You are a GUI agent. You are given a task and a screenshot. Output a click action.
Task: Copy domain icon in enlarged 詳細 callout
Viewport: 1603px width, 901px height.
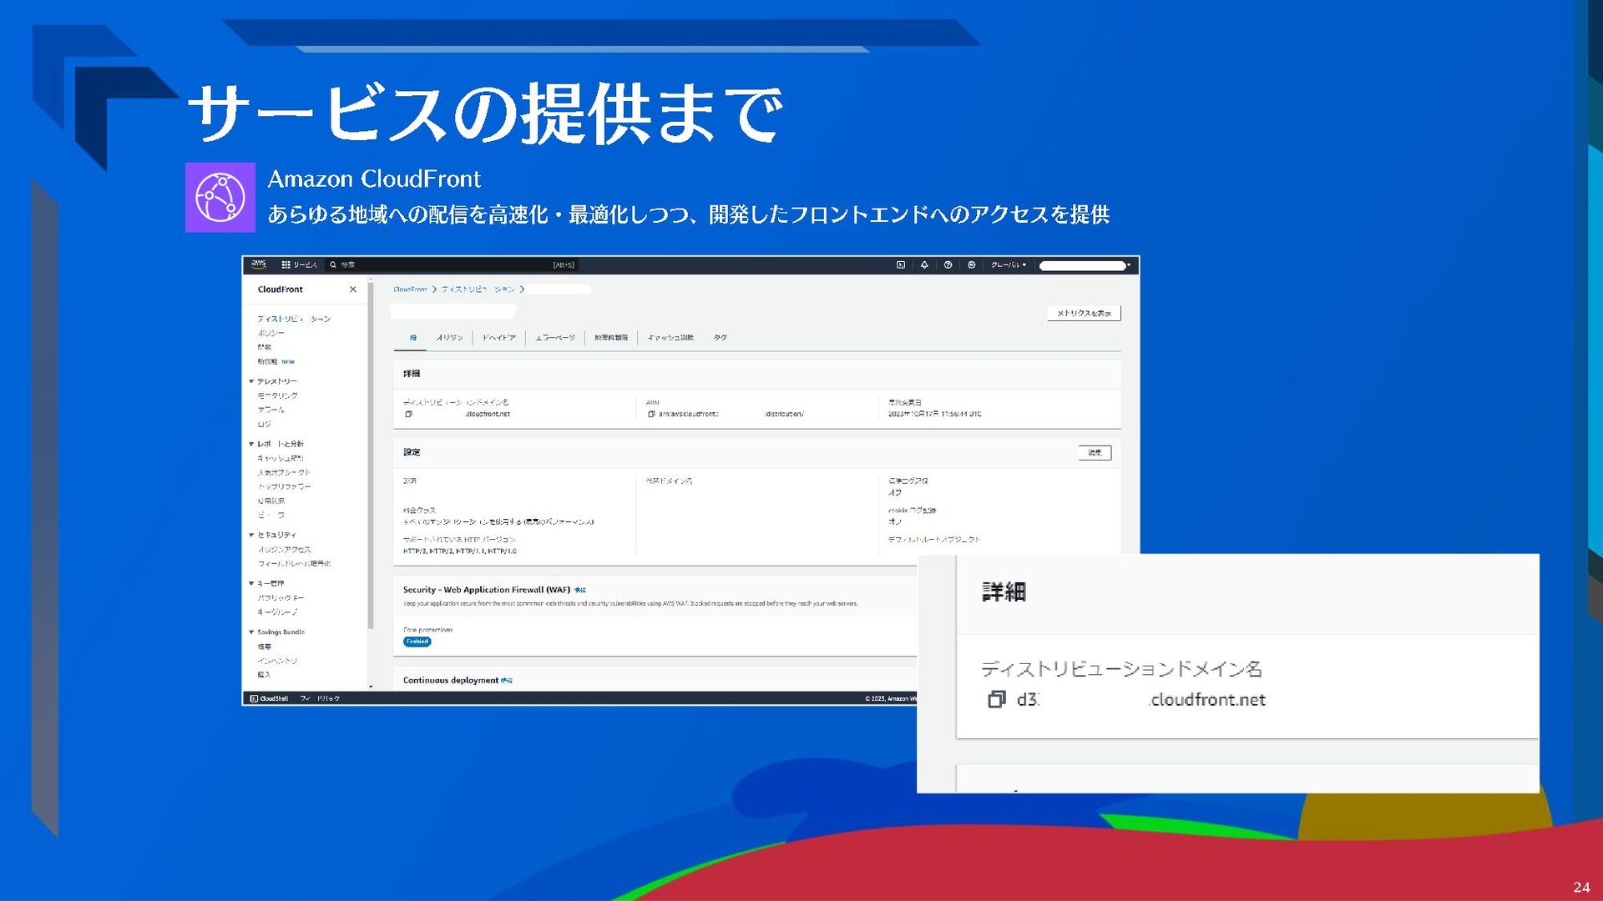[x=996, y=699]
